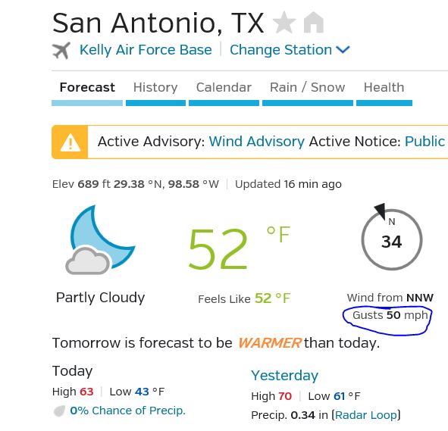
Task: Switch to the History tab
Action: (x=155, y=87)
